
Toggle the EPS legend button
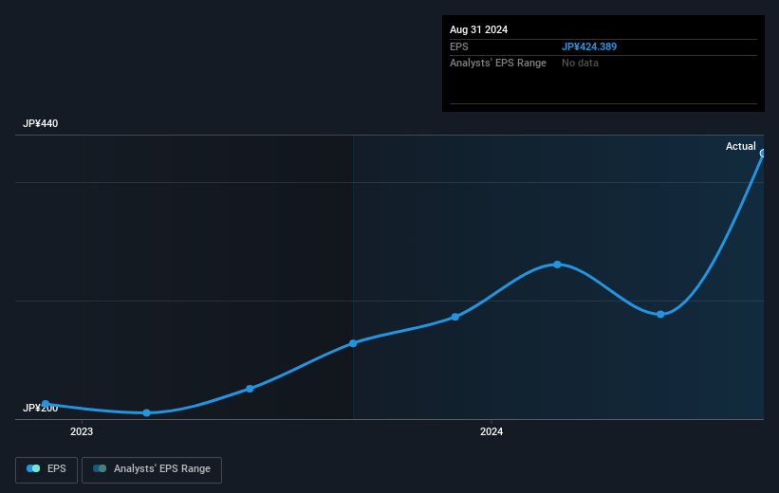pyautogui.click(x=46, y=469)
